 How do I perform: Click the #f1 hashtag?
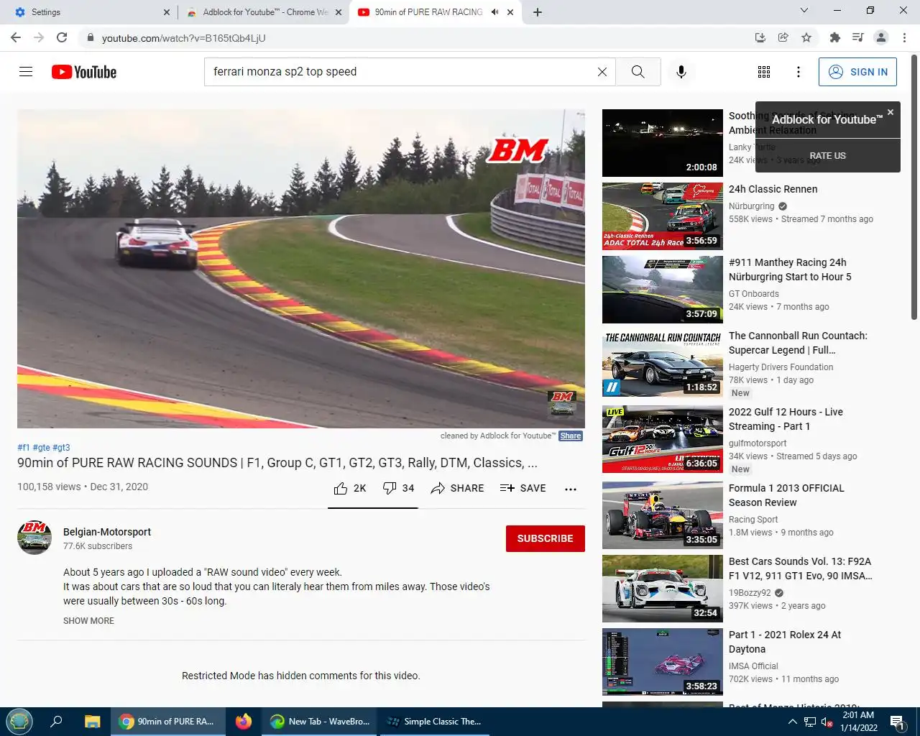point(24,447)
